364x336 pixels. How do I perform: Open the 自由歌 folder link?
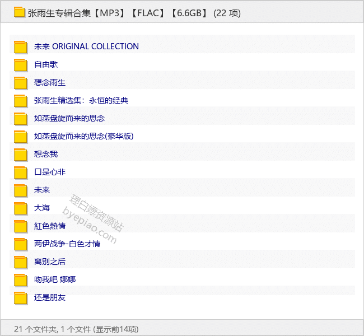(46, 64)
